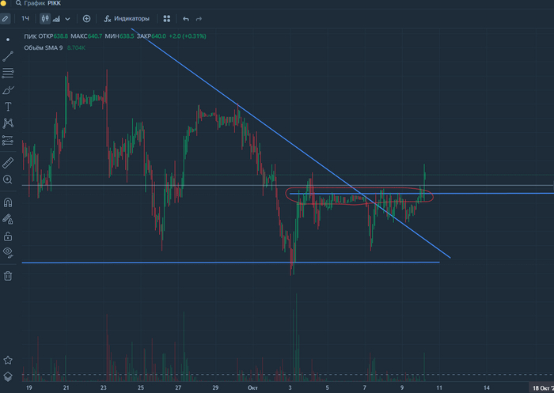This screenshot has width=554, height=393.
Task: Select the brush shapes tool
Action: [8, 90]
